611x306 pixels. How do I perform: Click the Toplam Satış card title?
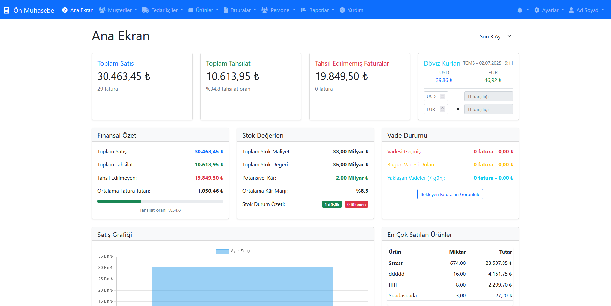pos(115,63)
